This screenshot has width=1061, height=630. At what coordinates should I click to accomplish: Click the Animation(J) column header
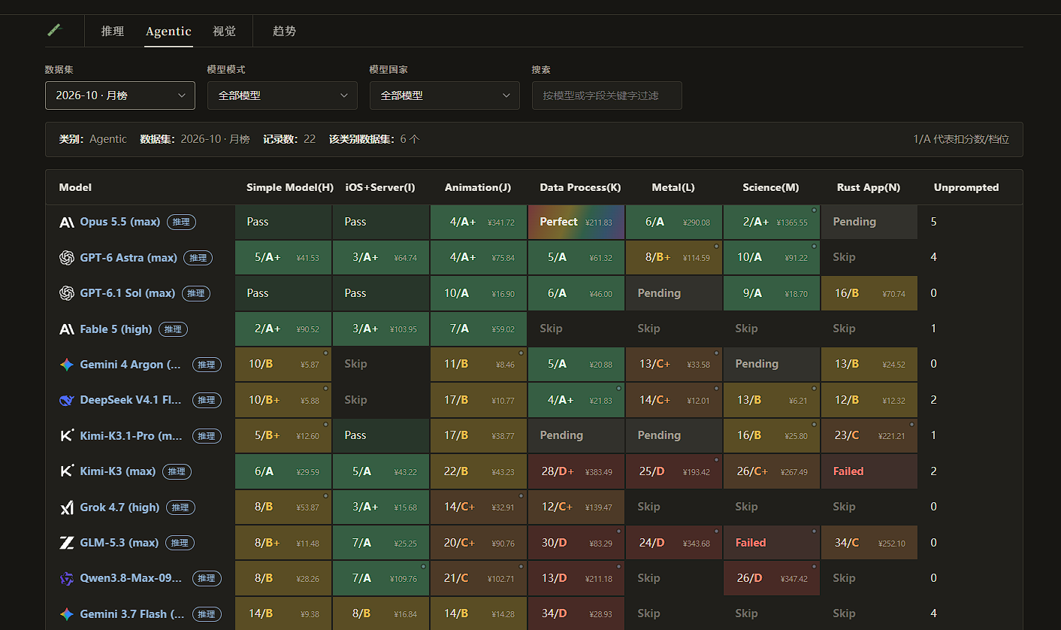pyautogui.click(x=478, y=187)
